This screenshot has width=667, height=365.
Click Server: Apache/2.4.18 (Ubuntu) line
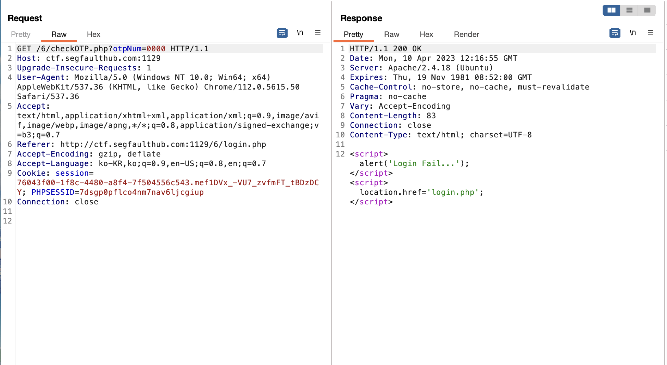421,68
